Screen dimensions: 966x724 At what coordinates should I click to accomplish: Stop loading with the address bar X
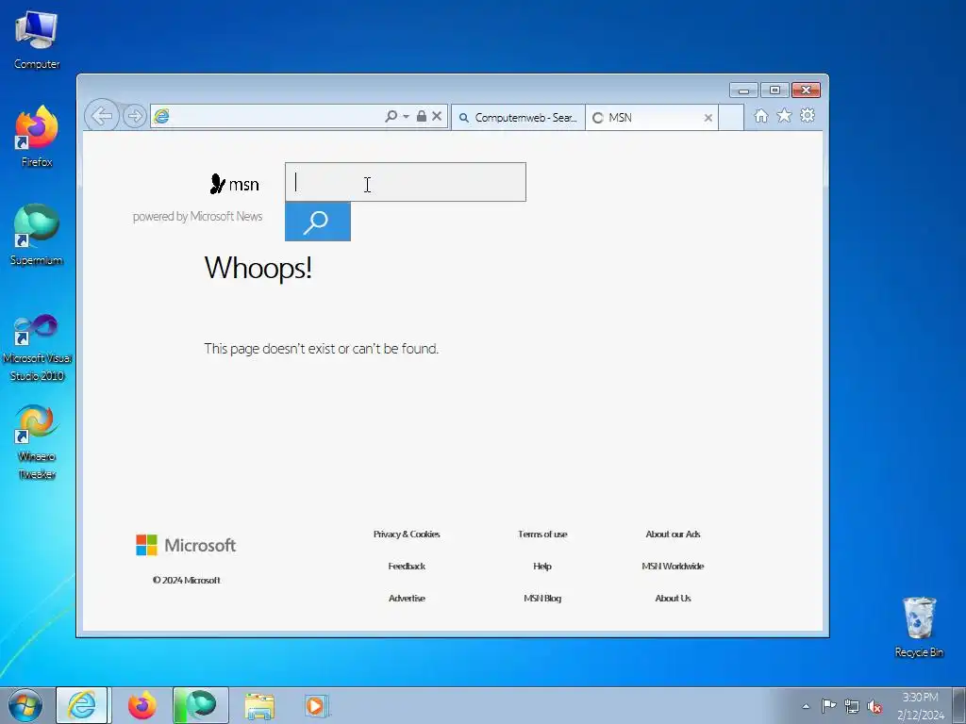pos(437,116)
